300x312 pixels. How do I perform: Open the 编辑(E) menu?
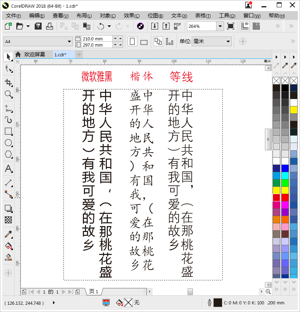(x=37, y=16)
